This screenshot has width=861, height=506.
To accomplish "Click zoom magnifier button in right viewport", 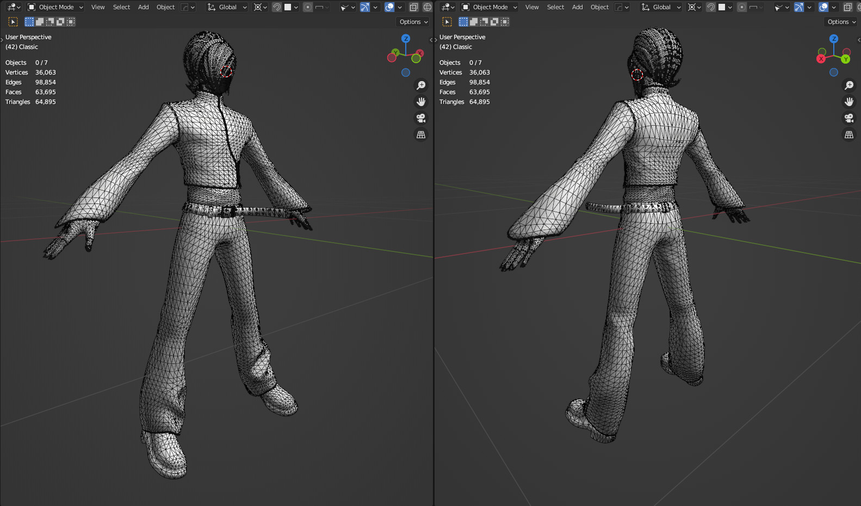I will (849, 85).
